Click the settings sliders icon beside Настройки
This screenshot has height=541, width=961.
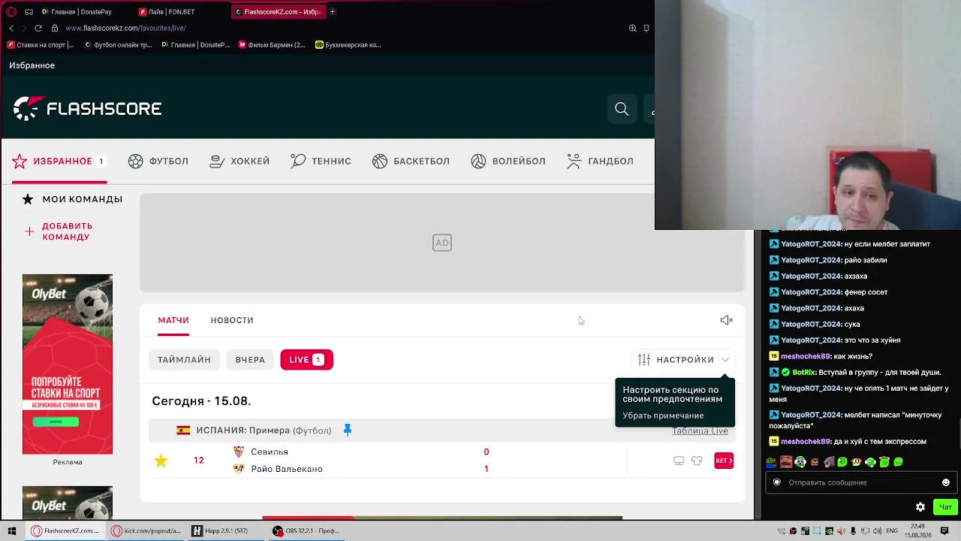pyautogui.click(x=644, y=360)
